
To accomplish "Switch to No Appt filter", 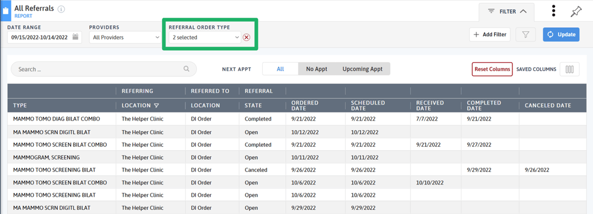I will tap(317, 69).
